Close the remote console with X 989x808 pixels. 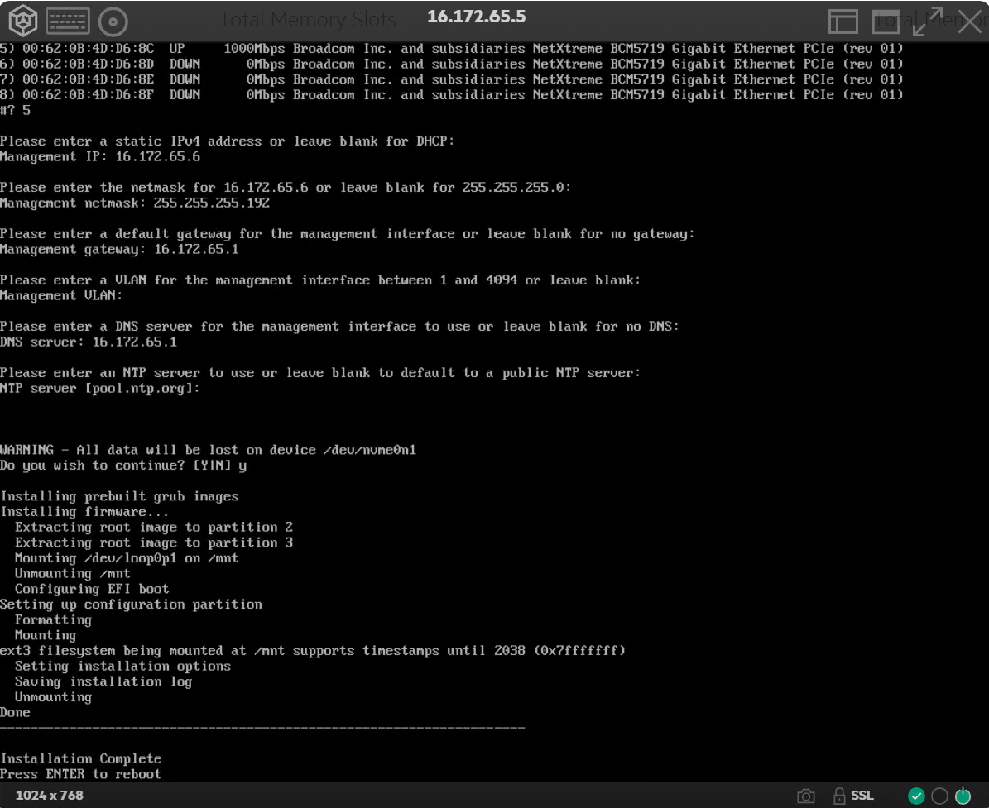coord(969,22)
